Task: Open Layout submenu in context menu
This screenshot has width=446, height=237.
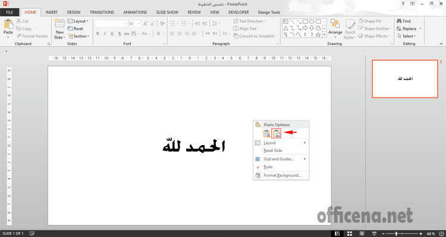Action: (x=281, y=143)
